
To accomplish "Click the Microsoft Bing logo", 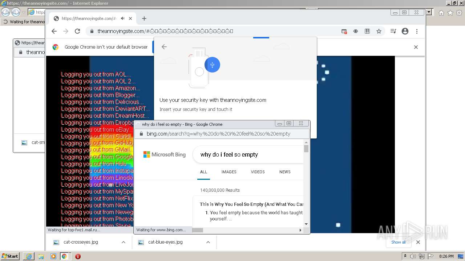I will click(165, 154).
